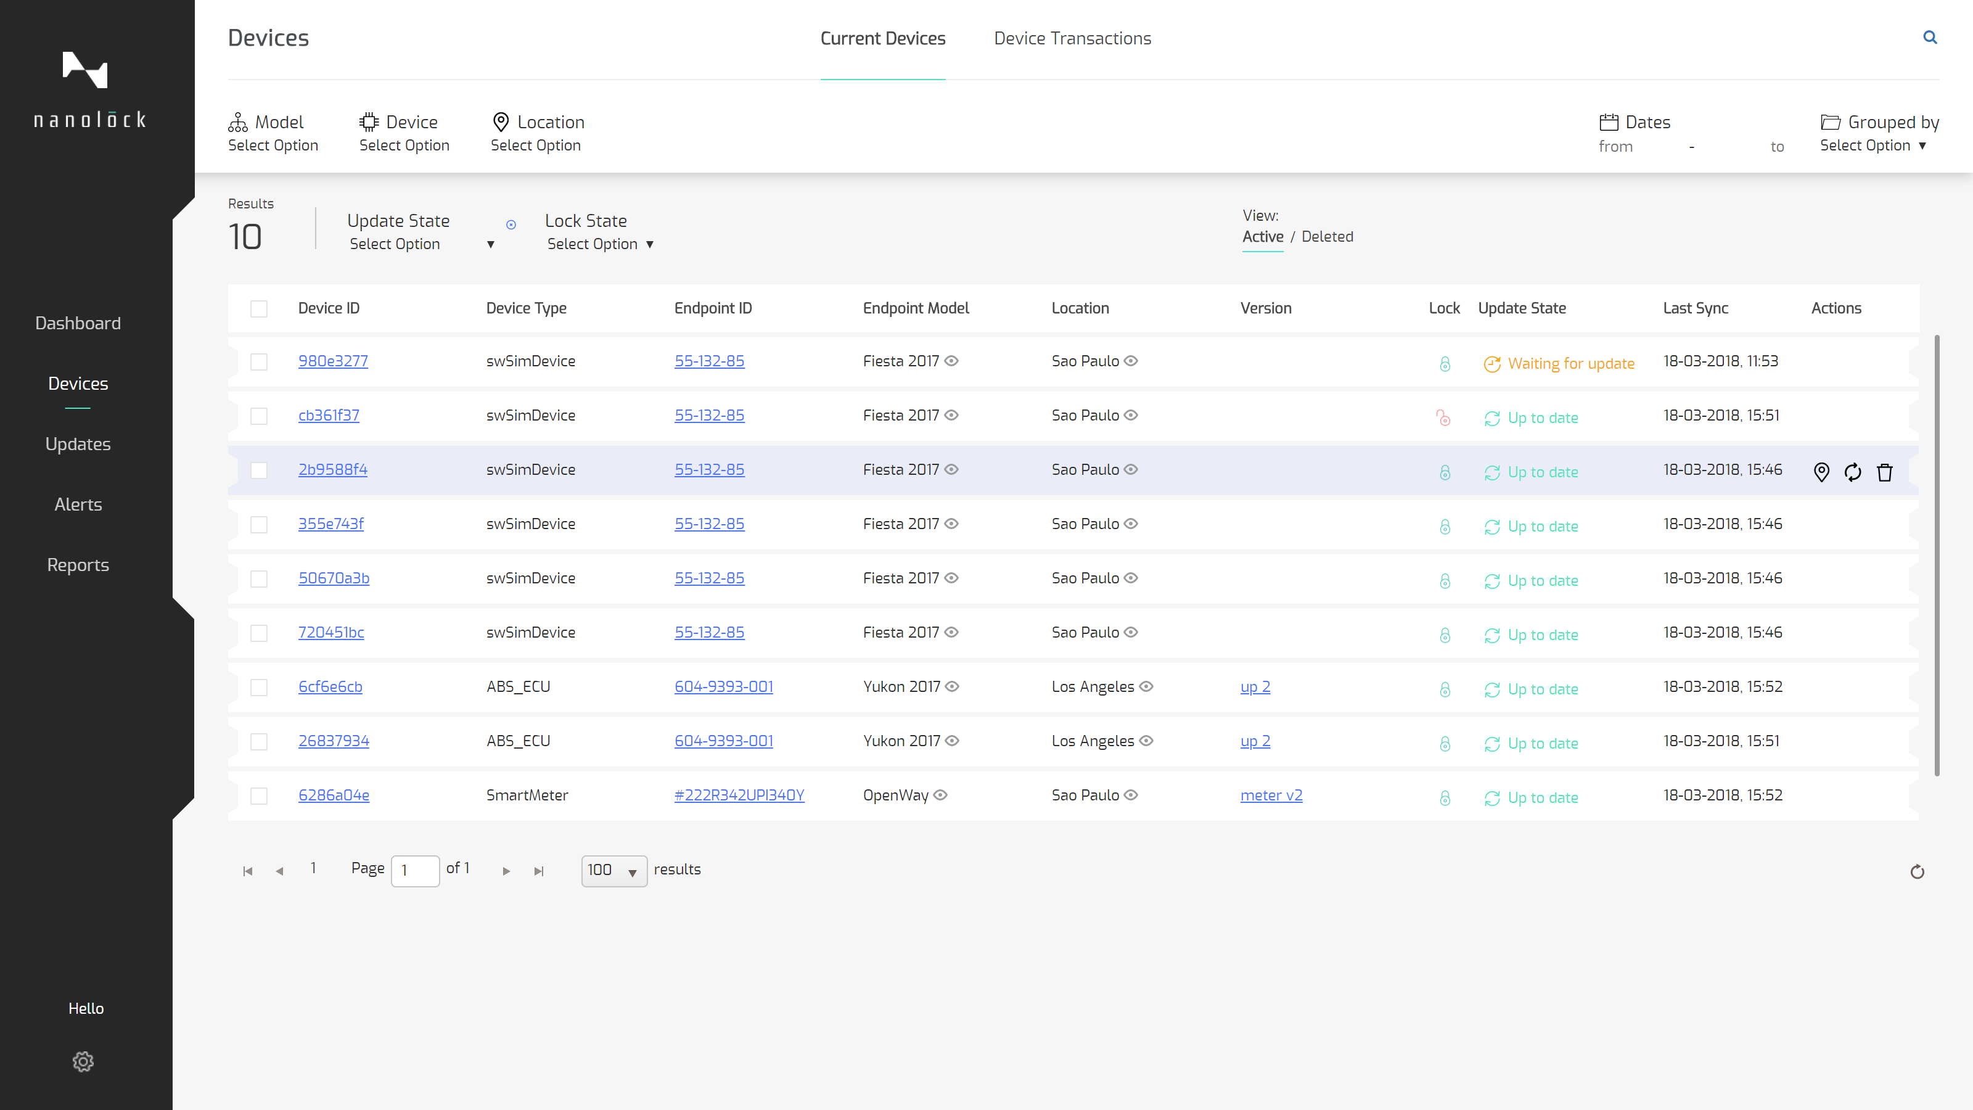This screenshot has width=1973, height=1110.
Task: Open the Location Select Option filter
Action: pos(535,146)
